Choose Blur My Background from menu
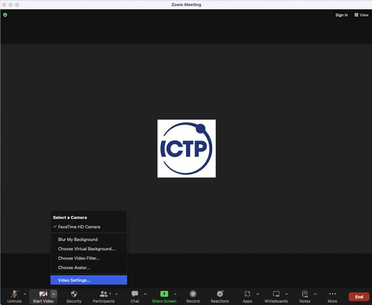The image size is (372, 305). click(x=78, y=239)
